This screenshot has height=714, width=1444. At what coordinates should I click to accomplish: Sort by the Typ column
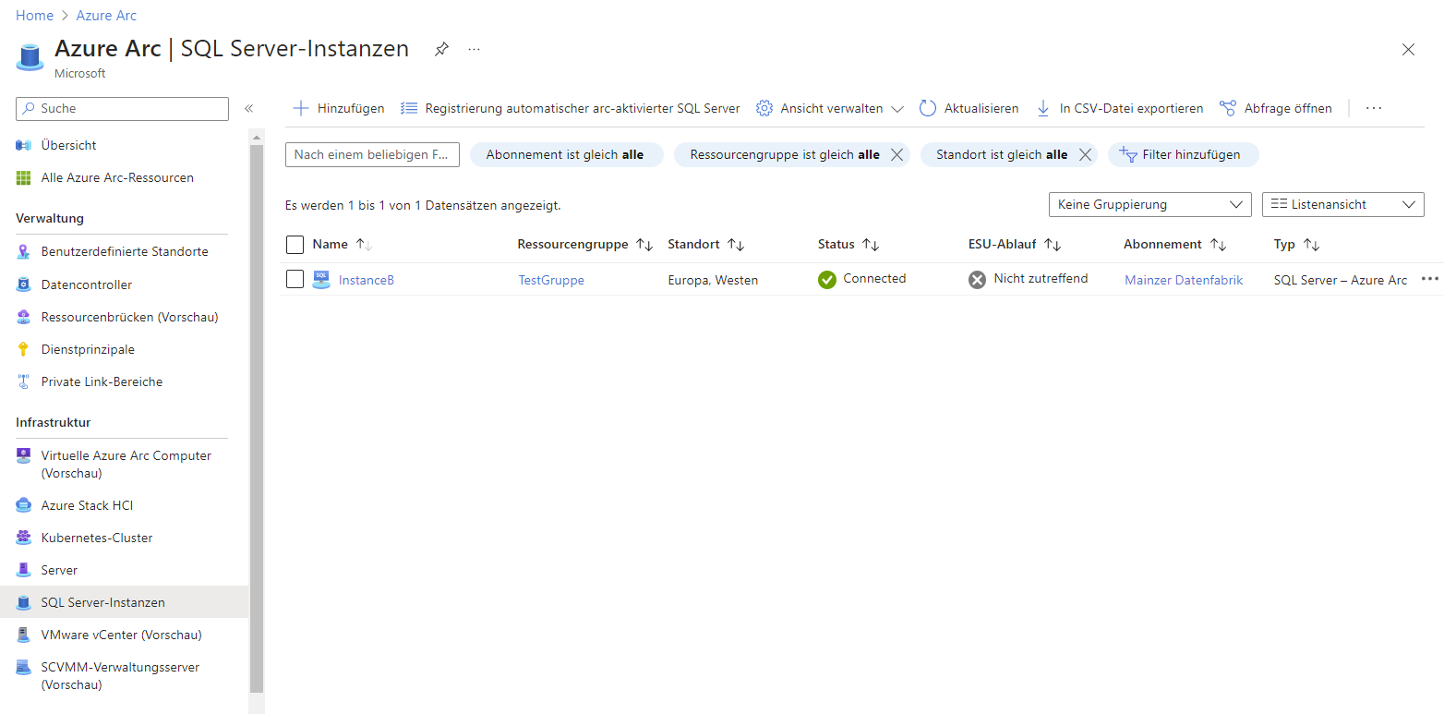1296,245
